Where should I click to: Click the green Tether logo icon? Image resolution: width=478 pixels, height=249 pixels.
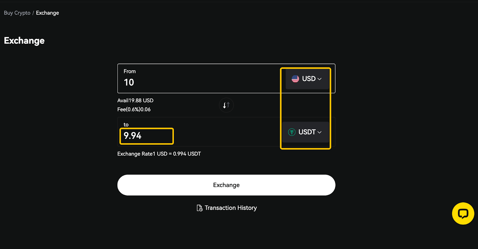click(x=292, y=132)
